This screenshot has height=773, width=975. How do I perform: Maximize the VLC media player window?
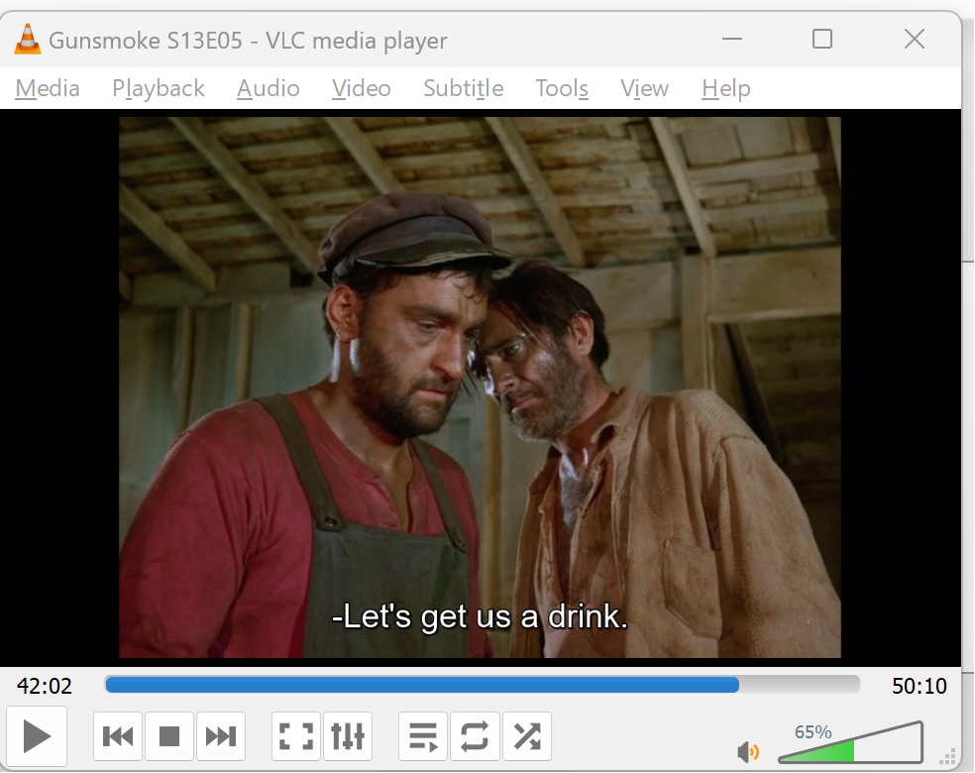[x=822, y=40]
